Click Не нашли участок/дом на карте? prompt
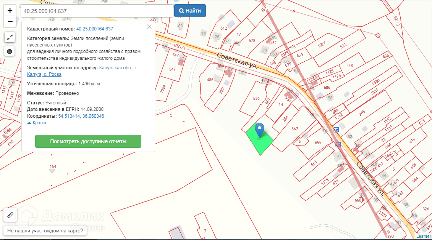 (x=45, y=230)
